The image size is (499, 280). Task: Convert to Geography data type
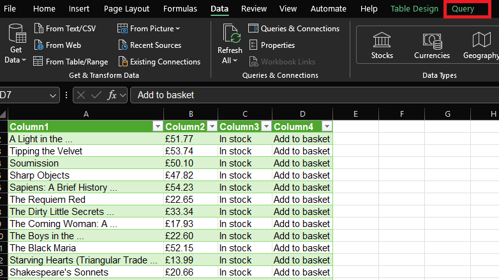(x=481, y=45)
